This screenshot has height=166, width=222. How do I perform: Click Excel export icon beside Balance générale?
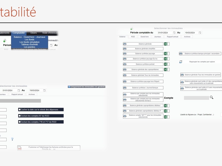[166, 44]
